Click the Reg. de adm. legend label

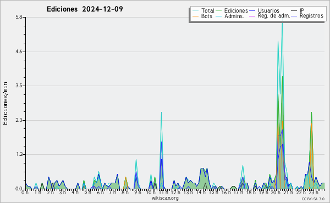pyautogui.click(x=274, y=16)
